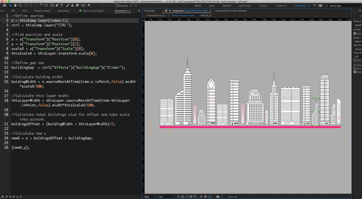Toggle the Full Screen checkbox

click(x=355, y=60)
